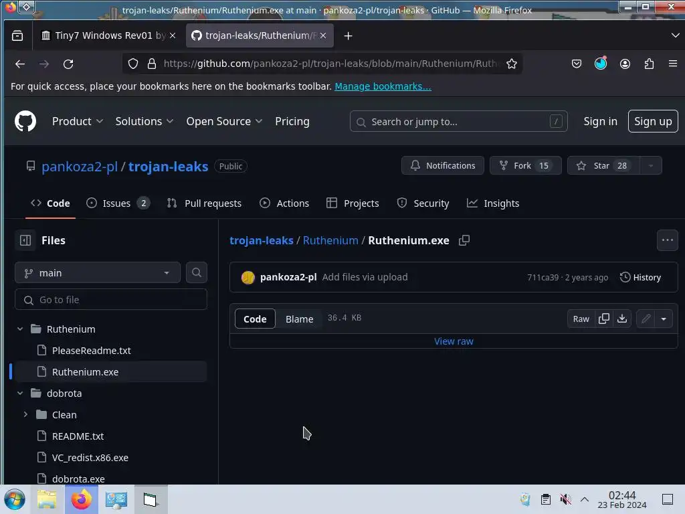Image resolution: width=685 pixels, height=514 pixels.
Task: Bookmark this page with star icon
Action: tap(512, 64)
